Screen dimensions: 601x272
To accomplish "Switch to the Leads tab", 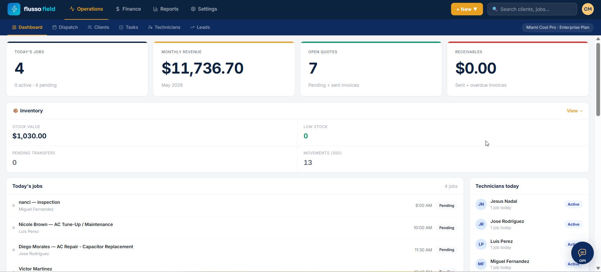I will click(200, 27).
